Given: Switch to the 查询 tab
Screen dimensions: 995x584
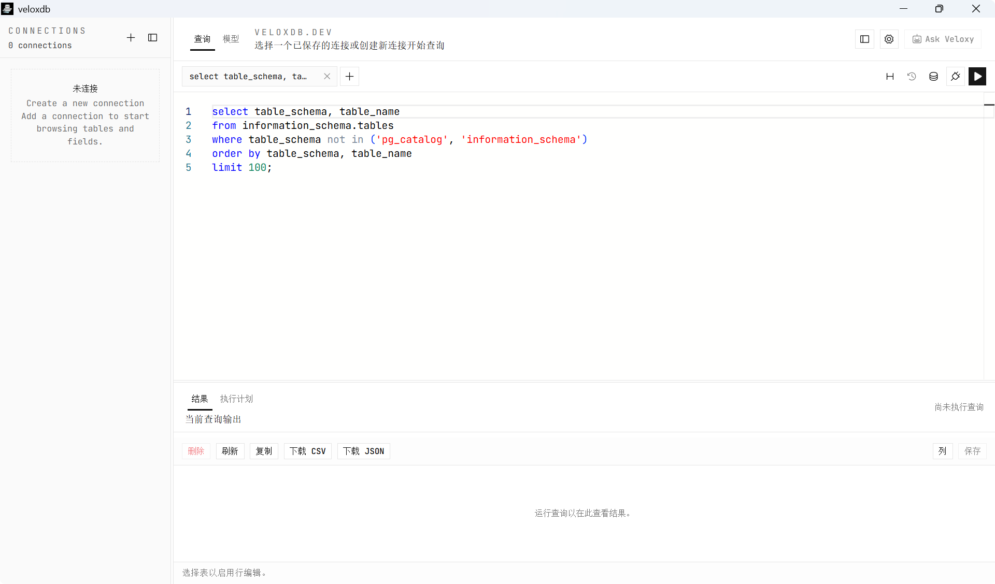Looking at the screenshot, I should coord(202,39).
